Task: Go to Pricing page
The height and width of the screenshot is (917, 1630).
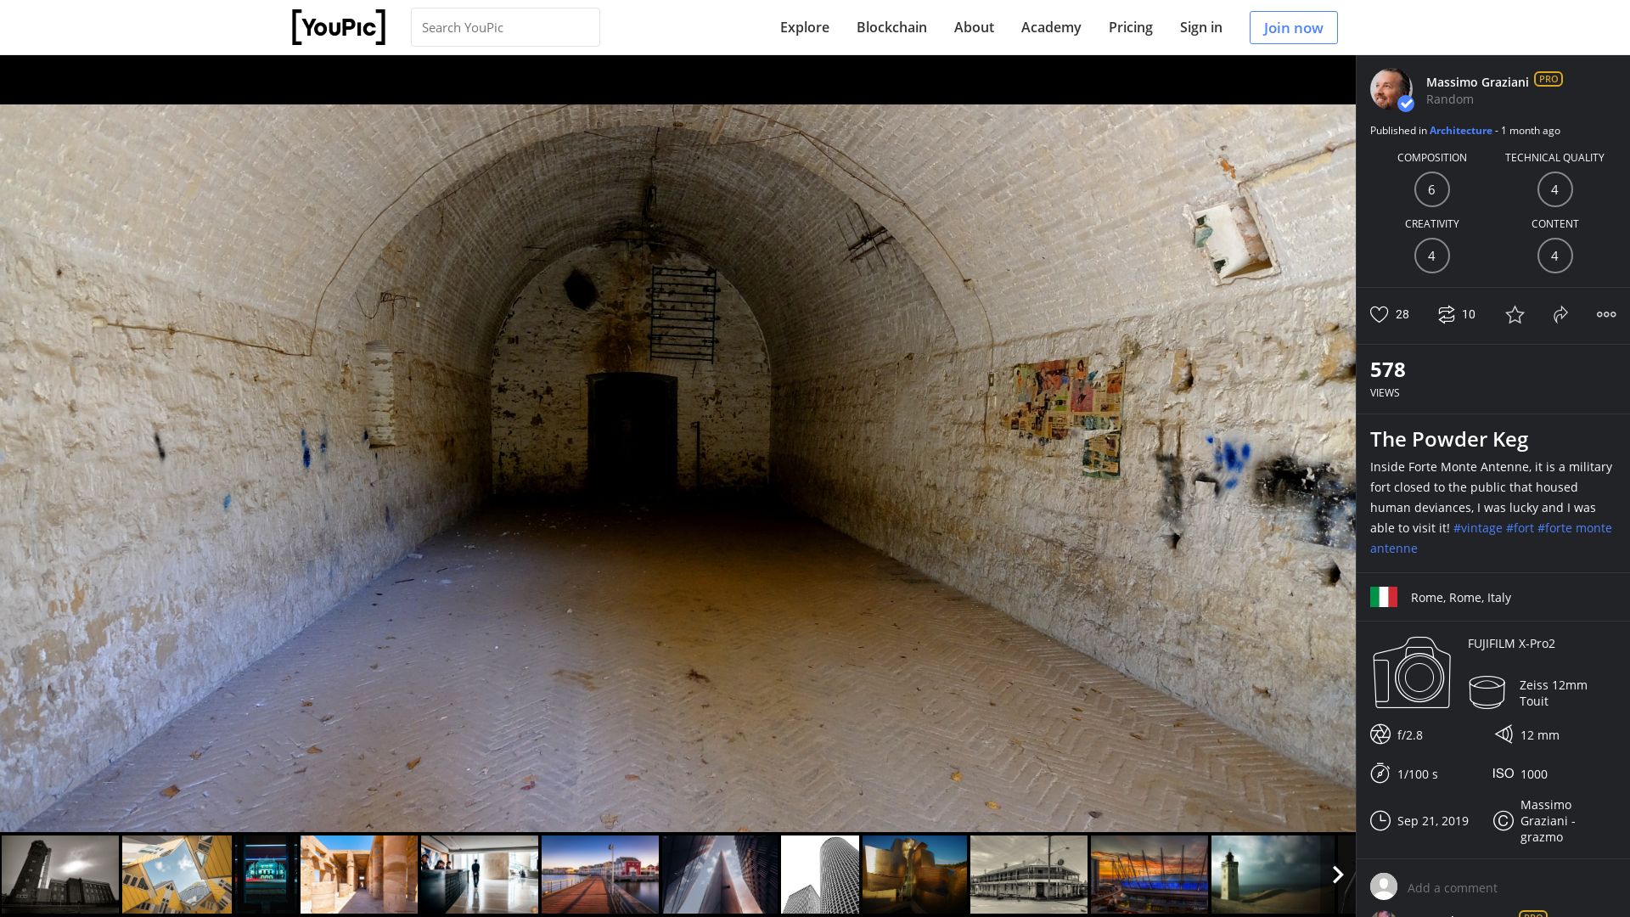Action: click(x=1130, y=27)
